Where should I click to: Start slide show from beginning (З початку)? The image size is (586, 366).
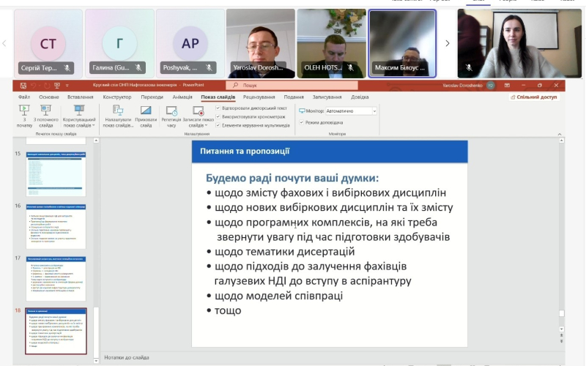coord(24,116)
